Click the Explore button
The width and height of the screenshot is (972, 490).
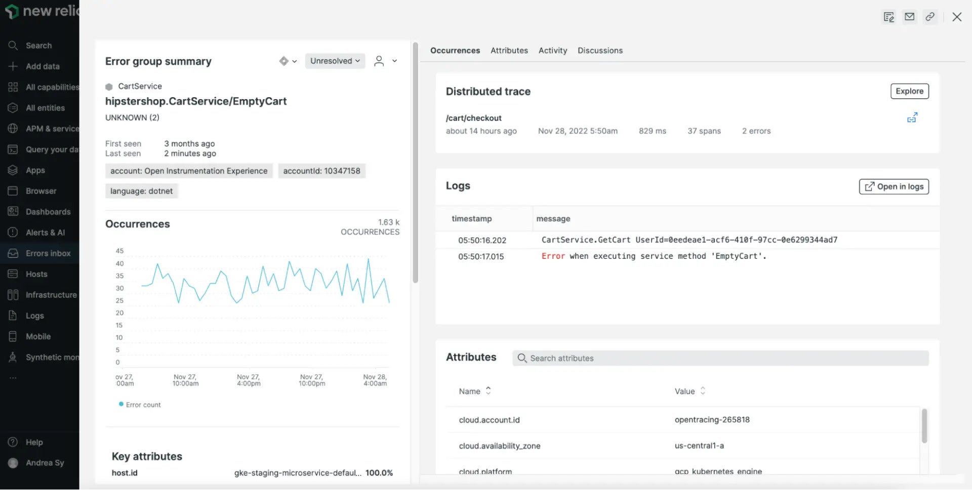[909, 91]
